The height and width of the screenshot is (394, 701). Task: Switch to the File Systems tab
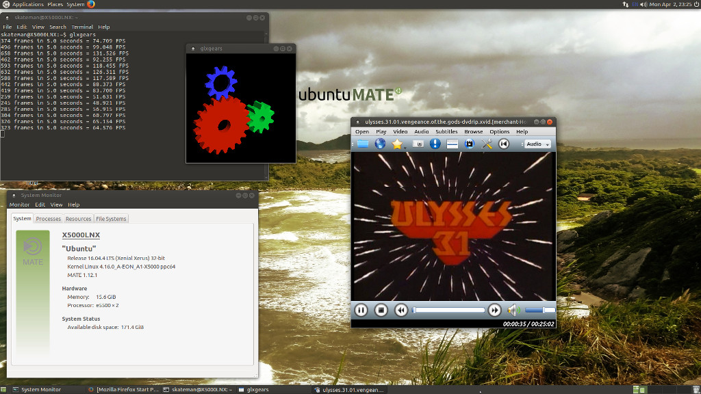coord(111,219)
